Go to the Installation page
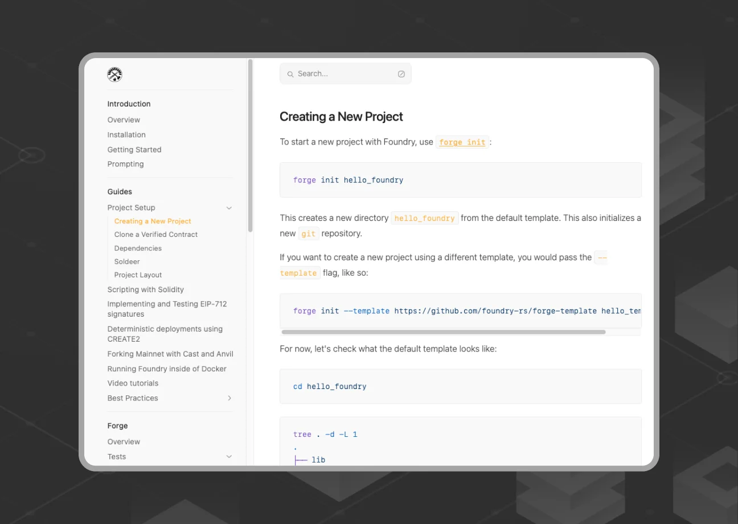Viewport: 738px width, 524px height. tap(126, 135)
